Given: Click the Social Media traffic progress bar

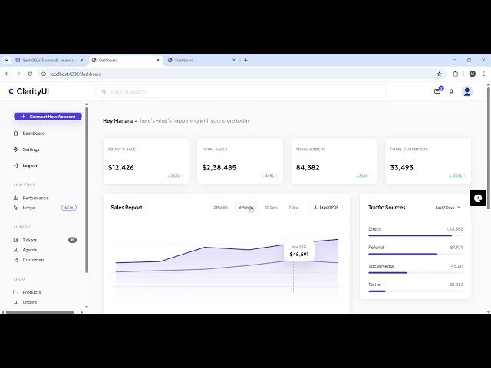Looking at the screenshot, I should coord(416,273).
